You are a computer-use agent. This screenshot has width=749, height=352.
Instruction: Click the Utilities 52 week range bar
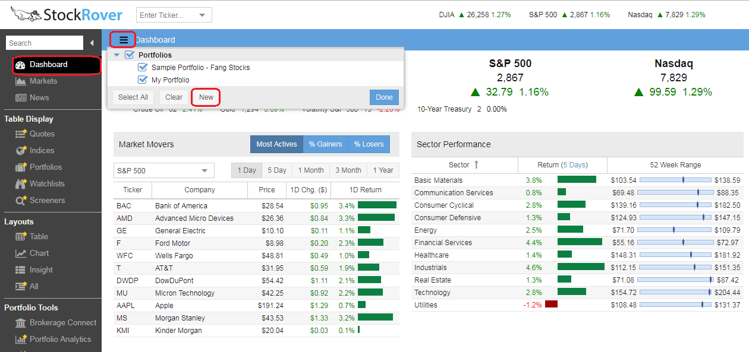675,305
